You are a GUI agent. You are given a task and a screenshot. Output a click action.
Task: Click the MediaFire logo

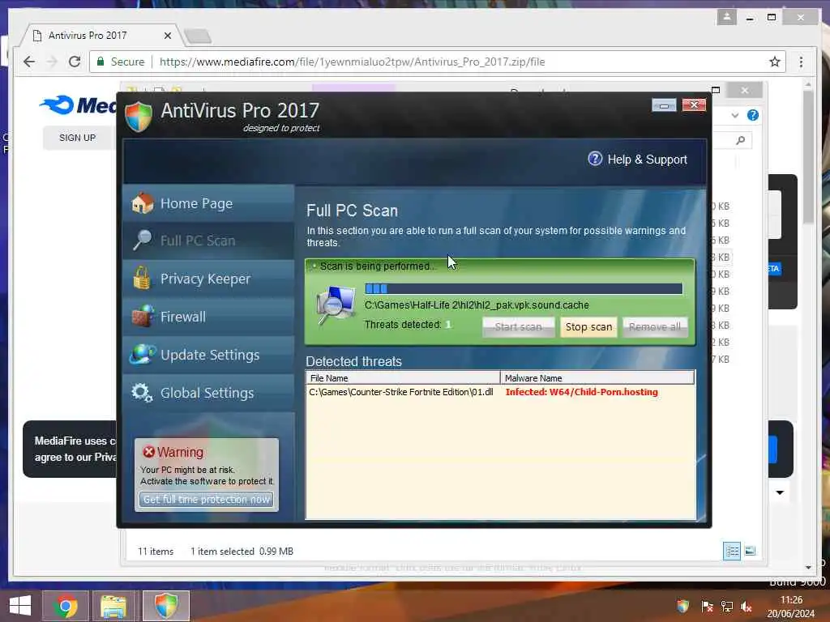point(79,105)
